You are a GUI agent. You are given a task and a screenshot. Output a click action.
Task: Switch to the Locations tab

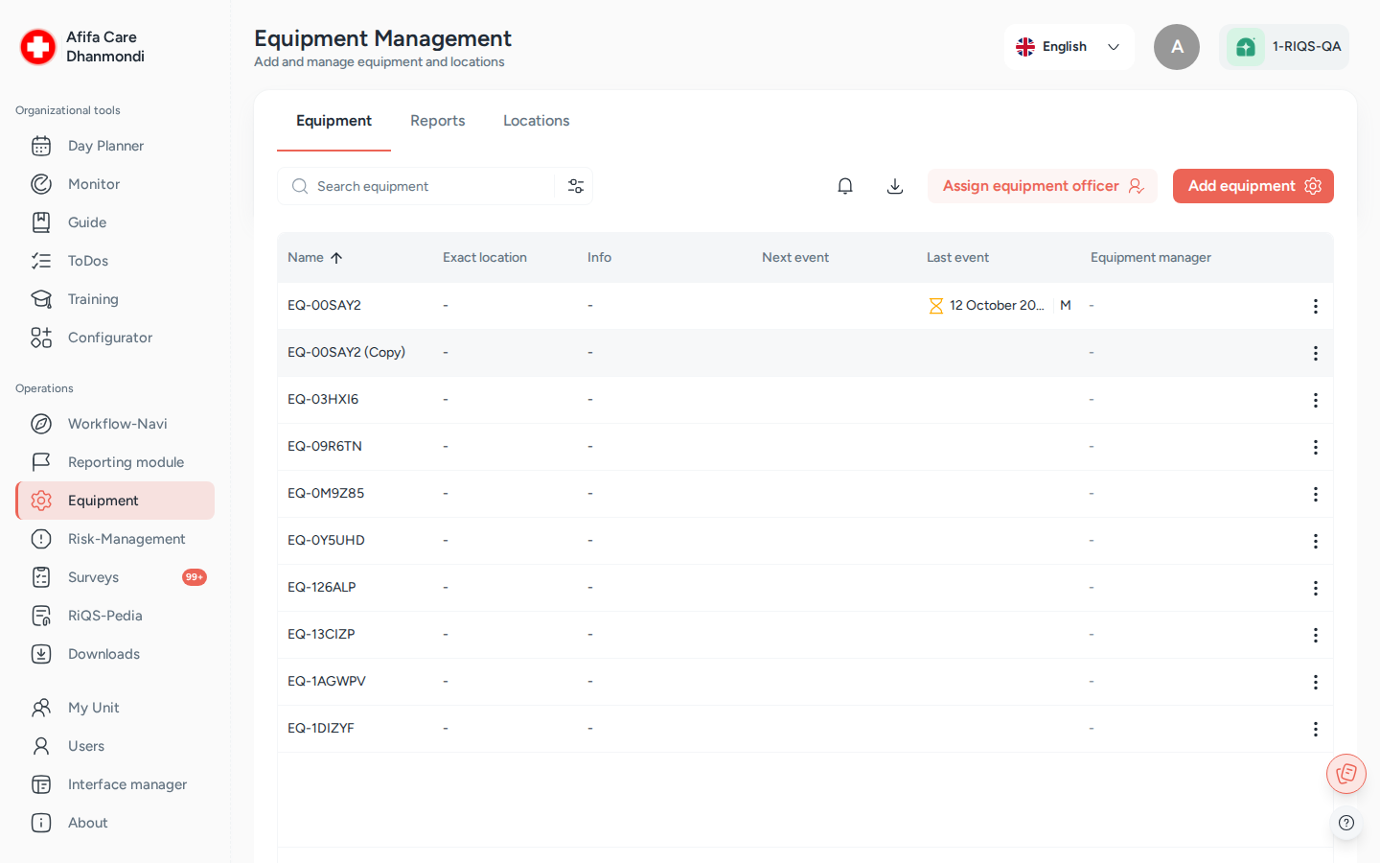coord(537,121)
